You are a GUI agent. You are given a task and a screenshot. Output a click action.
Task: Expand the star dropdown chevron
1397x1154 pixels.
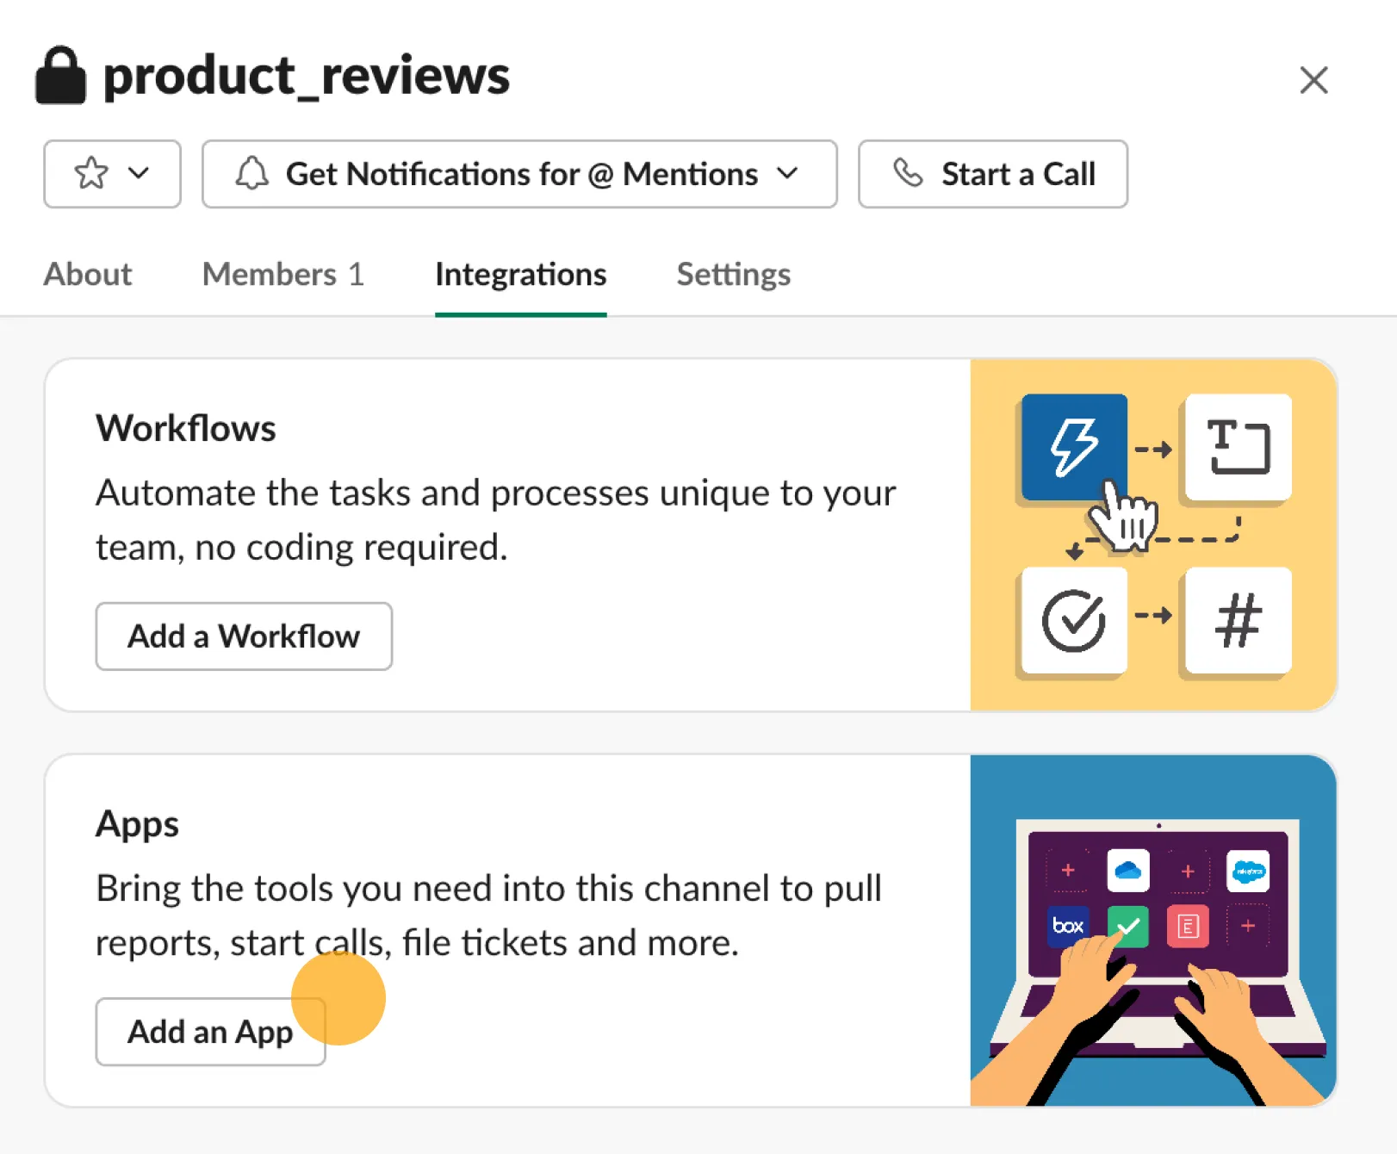click(x=139, y=173)
